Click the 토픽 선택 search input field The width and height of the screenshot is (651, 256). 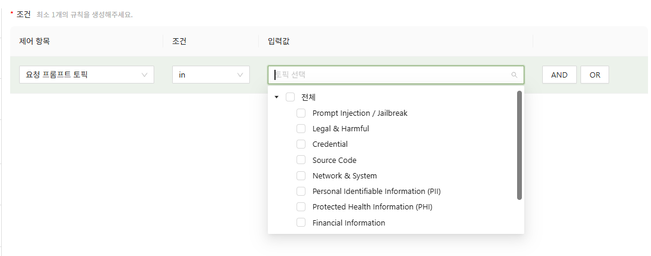pos(389,75)
